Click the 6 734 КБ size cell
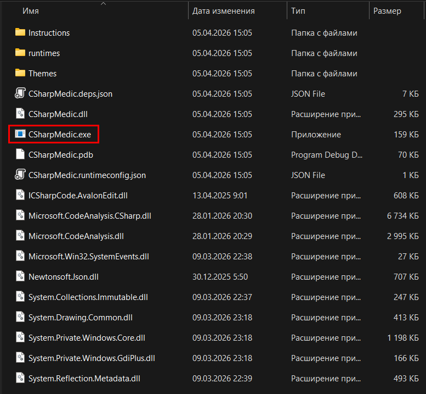 (402, 215)
